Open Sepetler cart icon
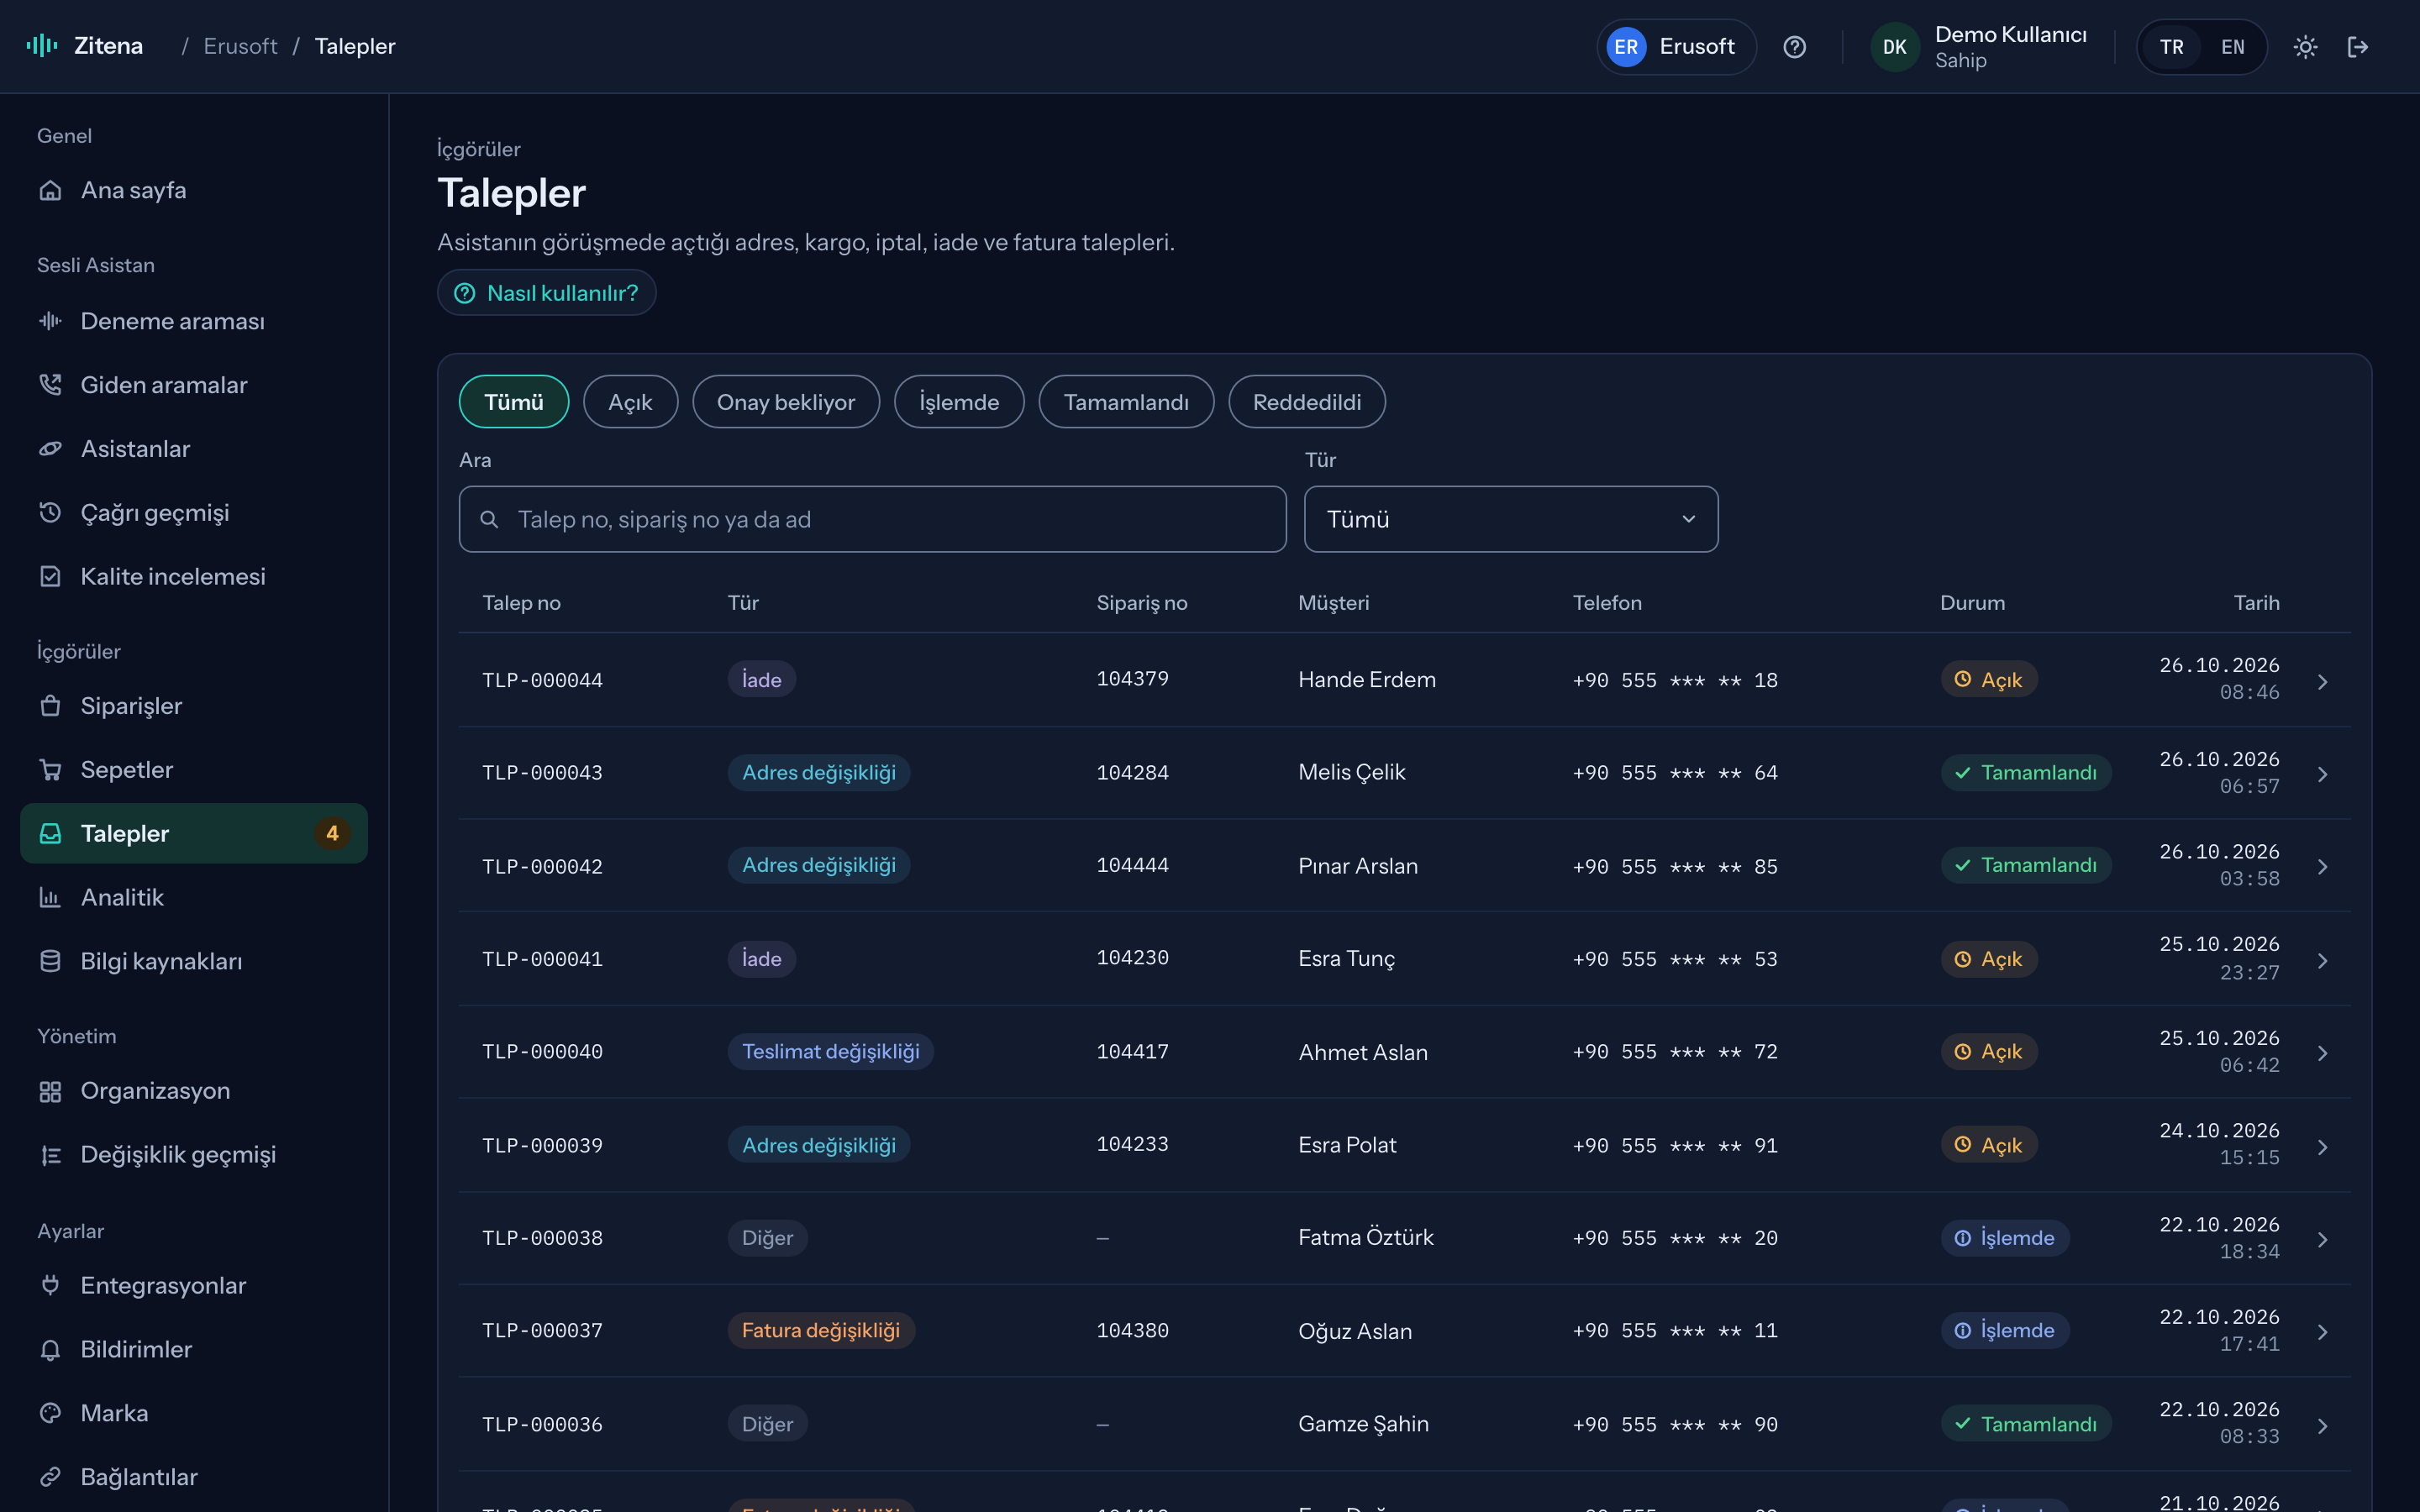This screenshot has height=1512, width=2420. point(50,770)
